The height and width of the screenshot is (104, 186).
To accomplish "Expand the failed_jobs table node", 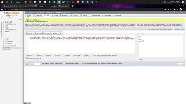I will click(3, 42).
